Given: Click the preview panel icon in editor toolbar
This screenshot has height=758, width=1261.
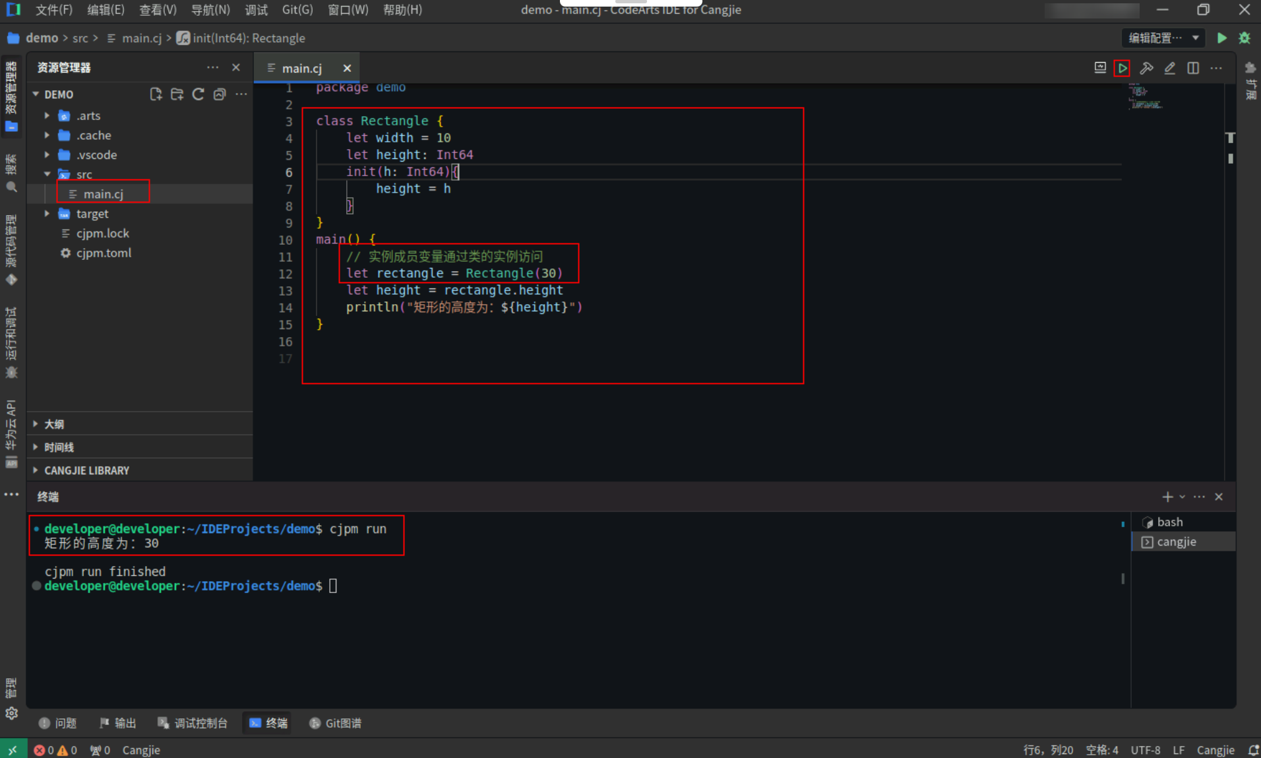Looking at the screenshot, I should [1100, 68].
